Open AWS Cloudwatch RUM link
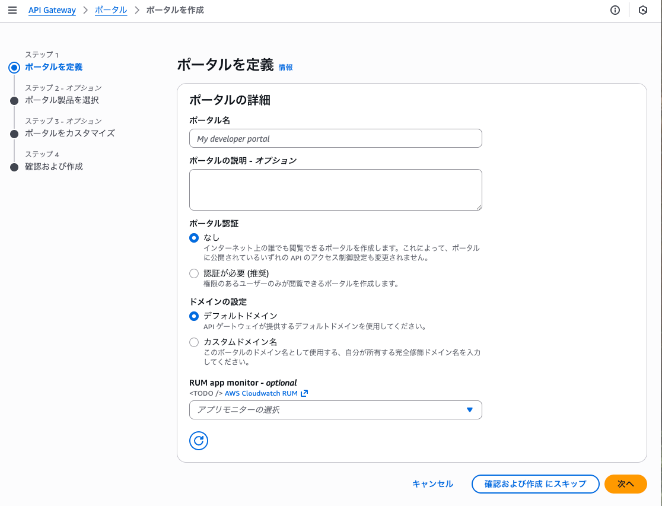 coord(261,393)
